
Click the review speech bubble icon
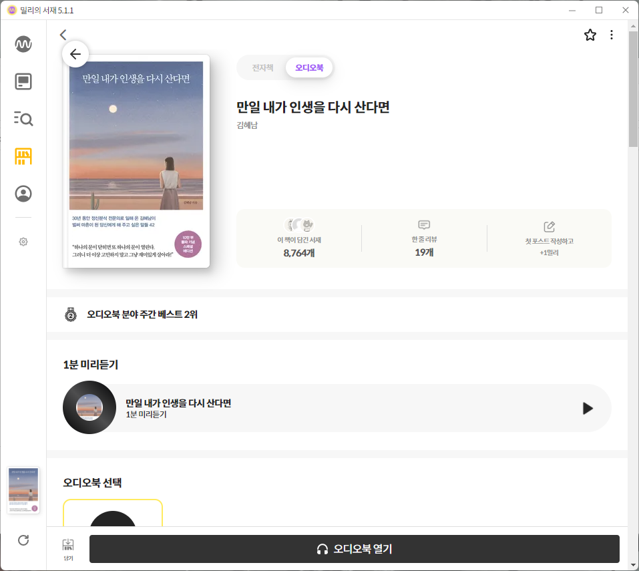click(x=424, y=225)
